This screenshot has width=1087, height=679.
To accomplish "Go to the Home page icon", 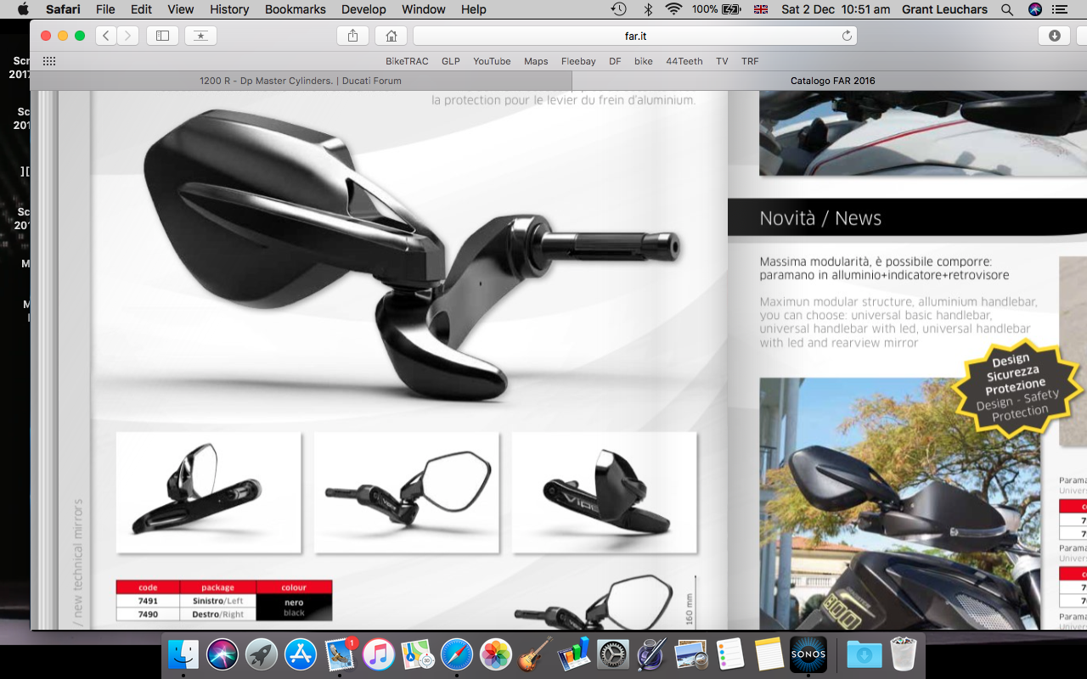I will point(391,36).
